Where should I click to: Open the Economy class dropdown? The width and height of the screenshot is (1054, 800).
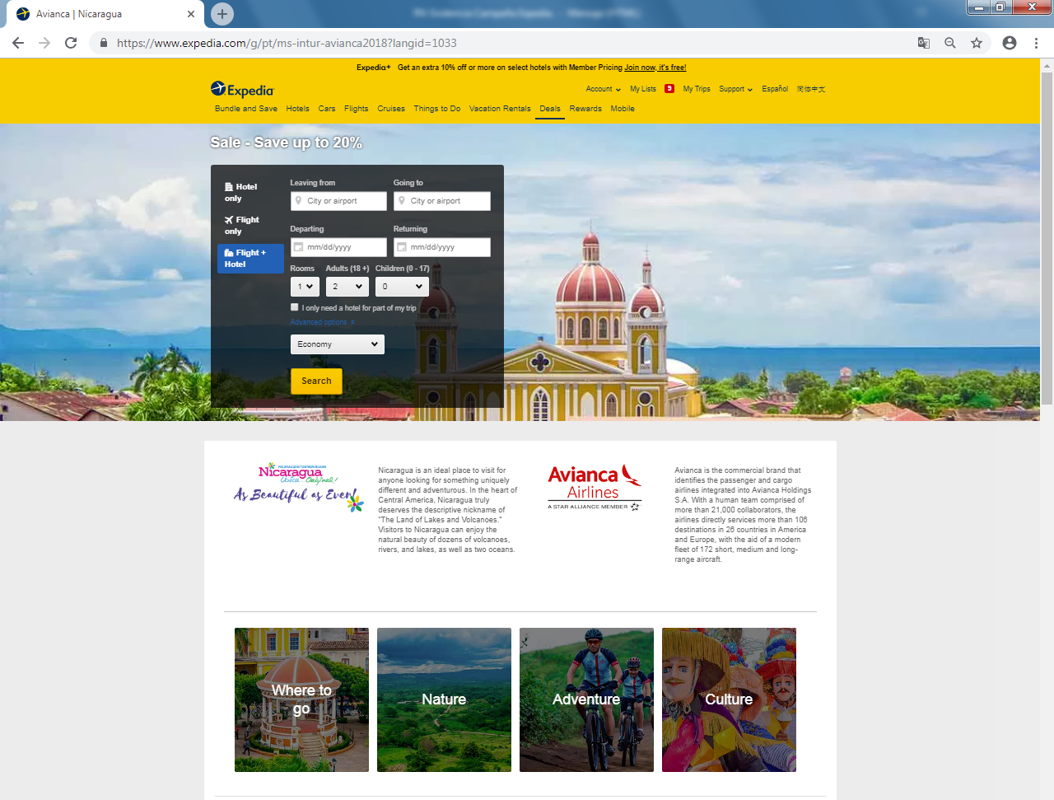(x=338, y=344)
